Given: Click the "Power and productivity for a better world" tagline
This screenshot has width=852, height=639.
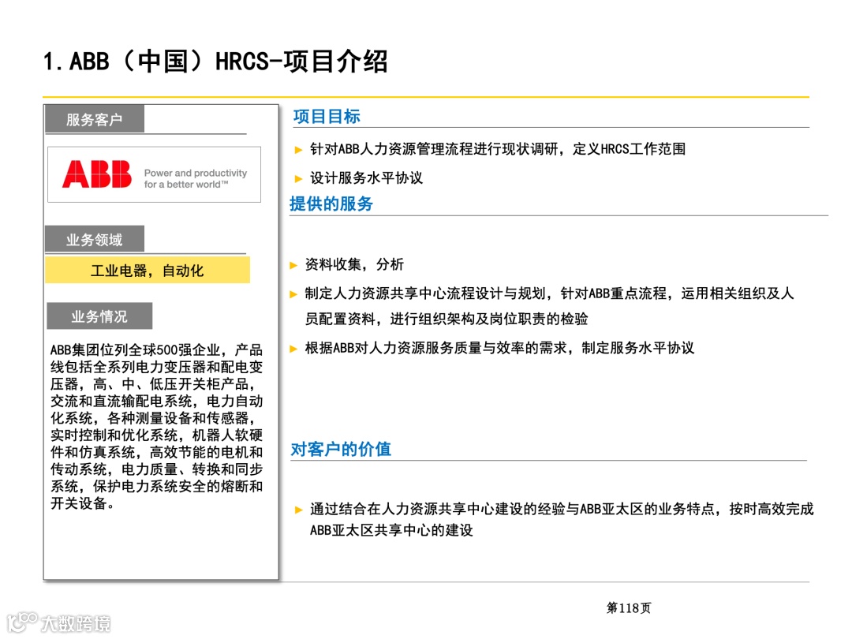Looking at the screenshot, I should 195,179.
